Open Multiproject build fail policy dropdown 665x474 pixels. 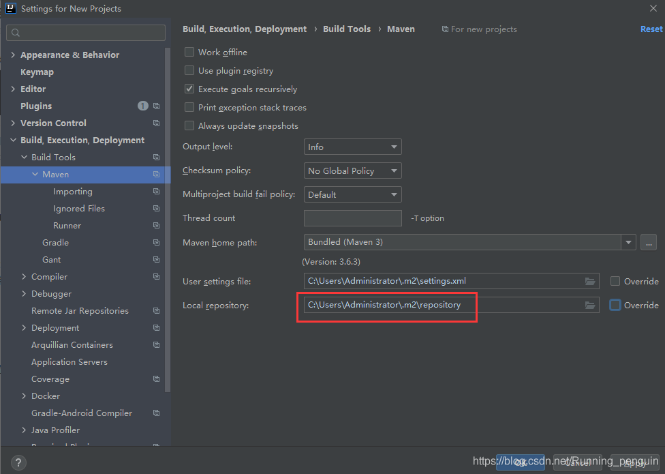352,194
